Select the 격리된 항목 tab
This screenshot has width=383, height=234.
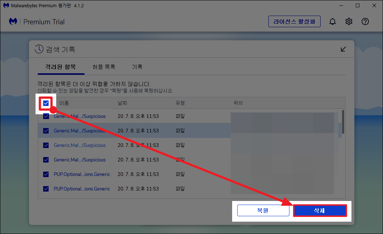pos(61,67)
